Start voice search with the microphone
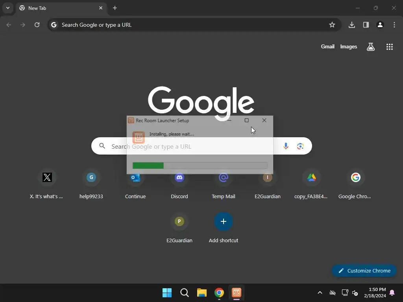The width and height of the screenshot is (403, 302). pos(286,146)
